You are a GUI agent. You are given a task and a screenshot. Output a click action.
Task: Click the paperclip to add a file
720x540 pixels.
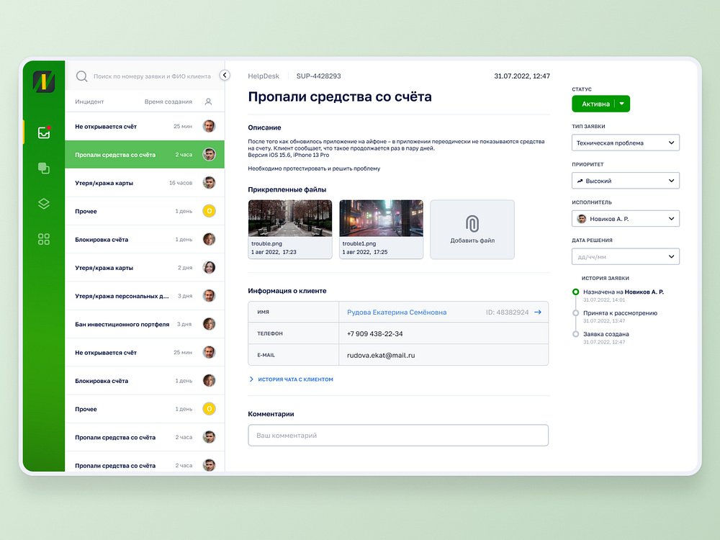click(472, 223)
